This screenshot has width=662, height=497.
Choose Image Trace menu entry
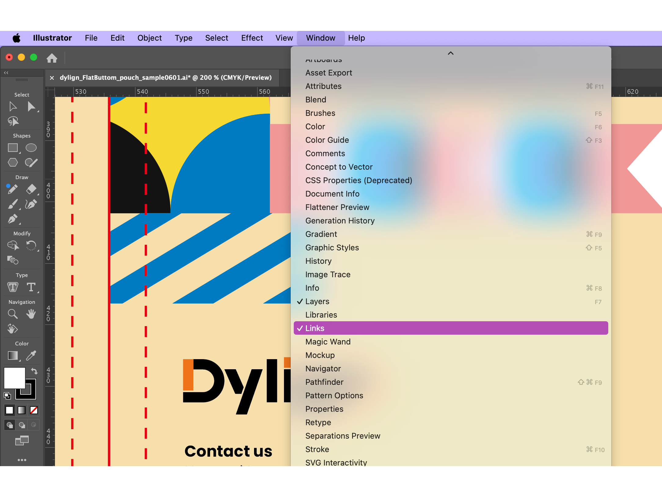coord(451,274)
